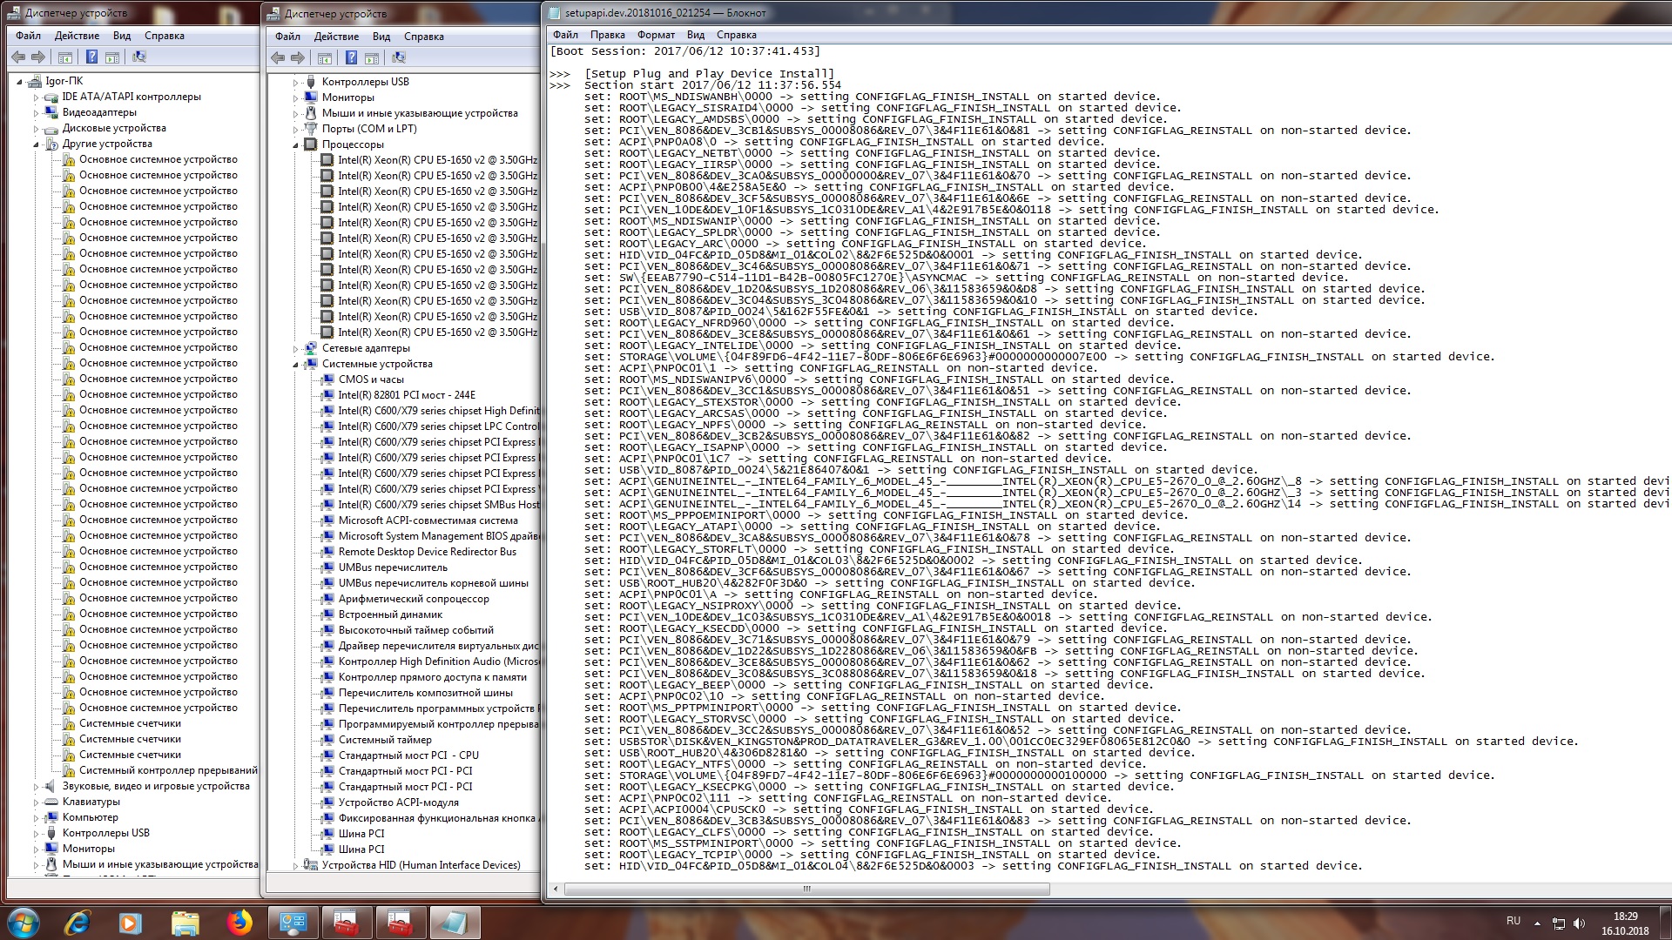
Task: Collapse the Другие устройства category
Action: coord(37,144)
